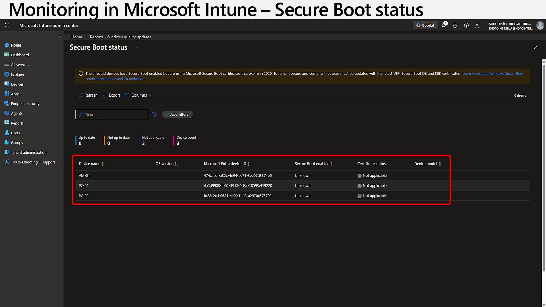Open the notifications bell icon
Viewport: 546px width, 307px height.
point(444,25)
